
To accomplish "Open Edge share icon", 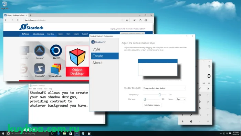I will [146, 20].
